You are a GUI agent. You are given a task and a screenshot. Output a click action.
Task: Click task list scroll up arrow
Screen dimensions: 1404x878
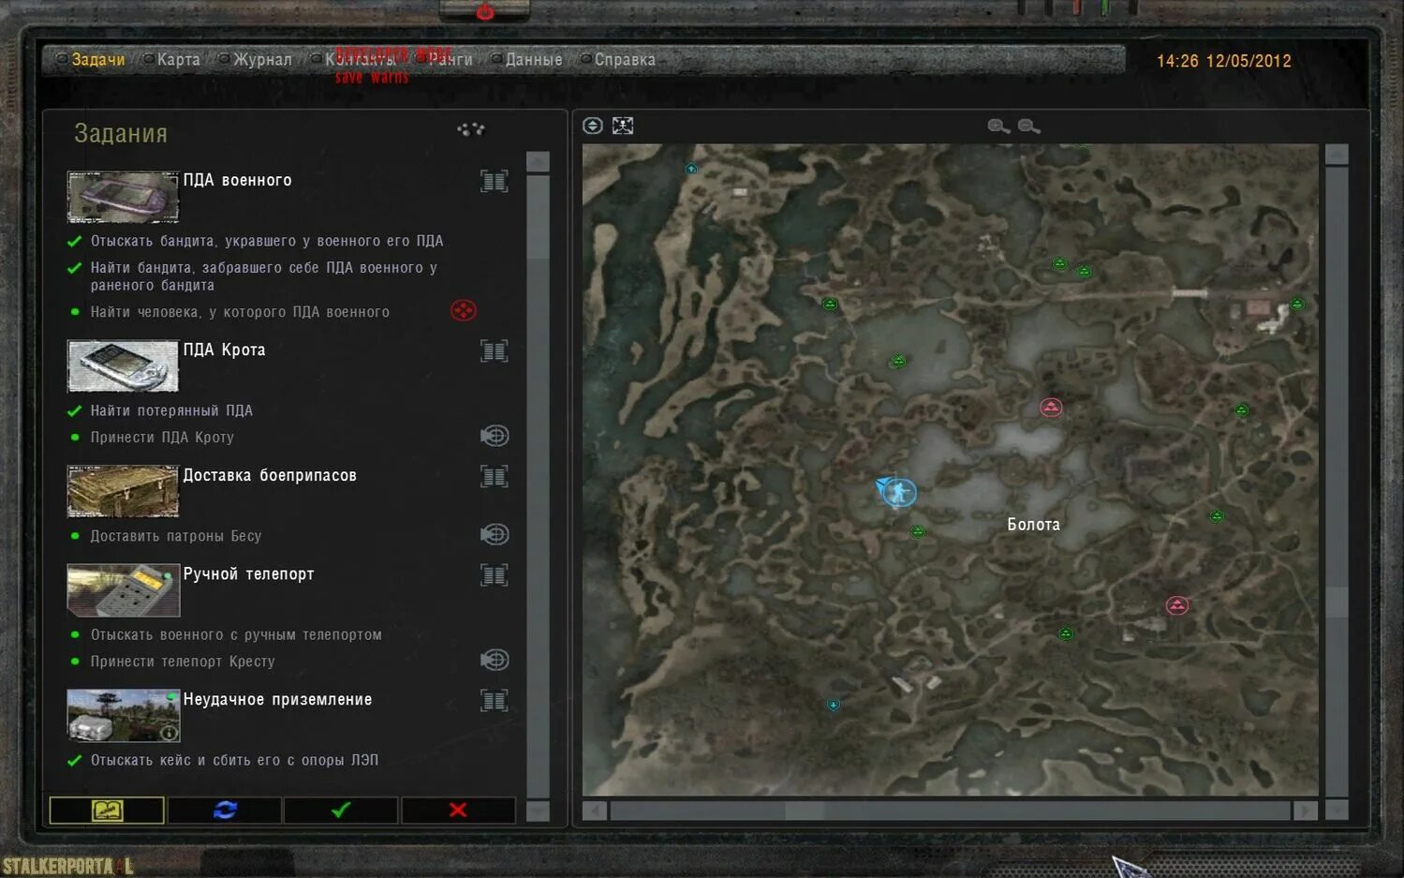pyautogui.click(x=538, y=162)
